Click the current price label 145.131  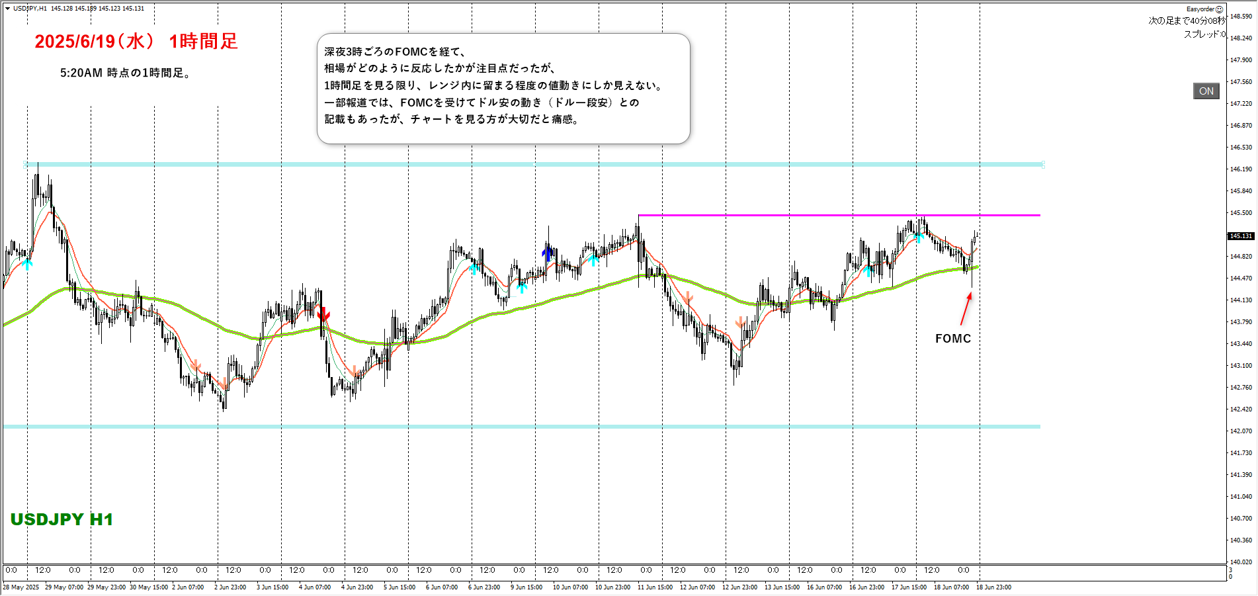1241,236
